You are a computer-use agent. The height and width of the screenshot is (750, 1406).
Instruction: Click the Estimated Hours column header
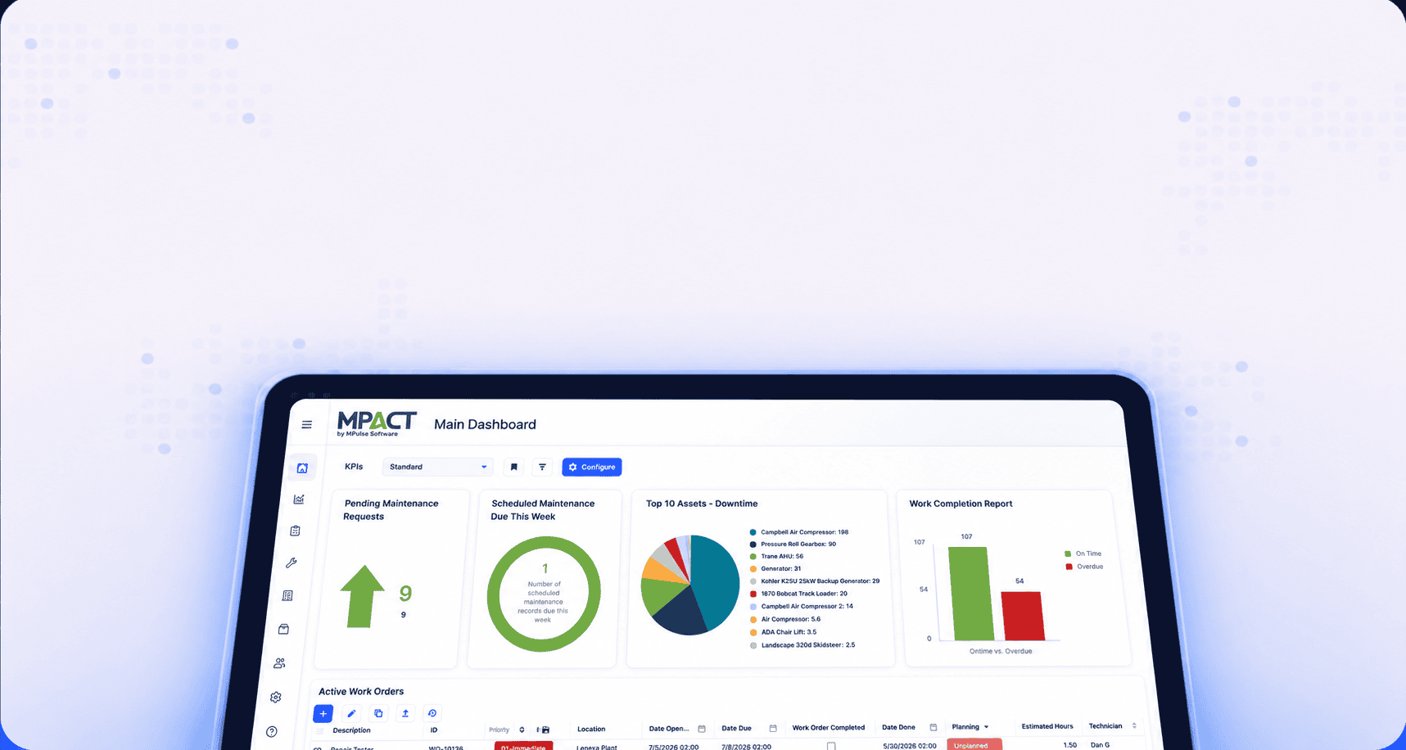click(1047, 726)
